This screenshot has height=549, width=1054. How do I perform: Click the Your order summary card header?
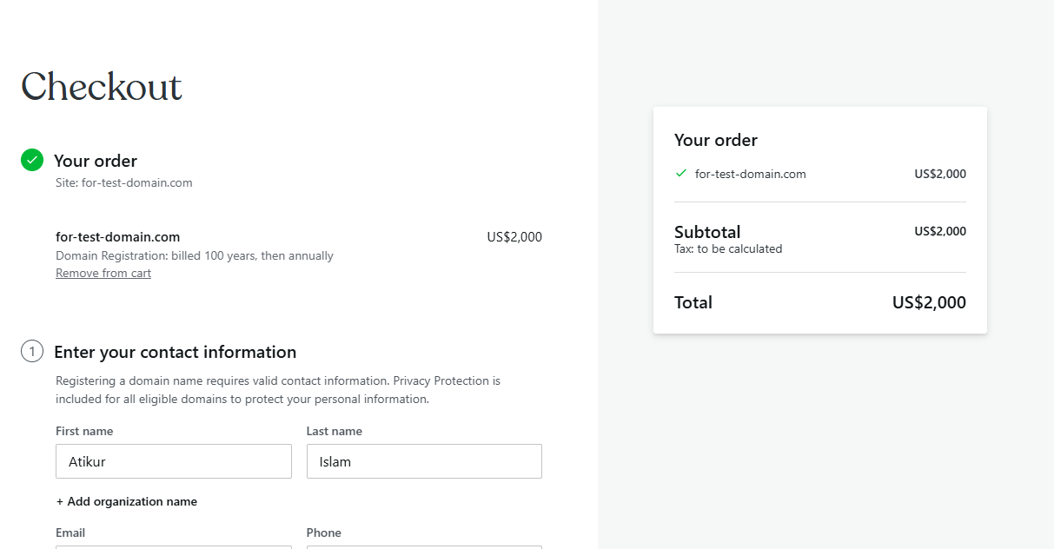715,139
